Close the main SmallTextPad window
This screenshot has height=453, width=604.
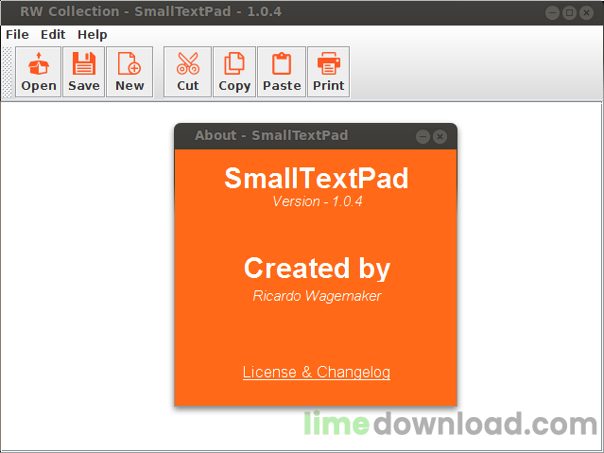coord(586,12)
